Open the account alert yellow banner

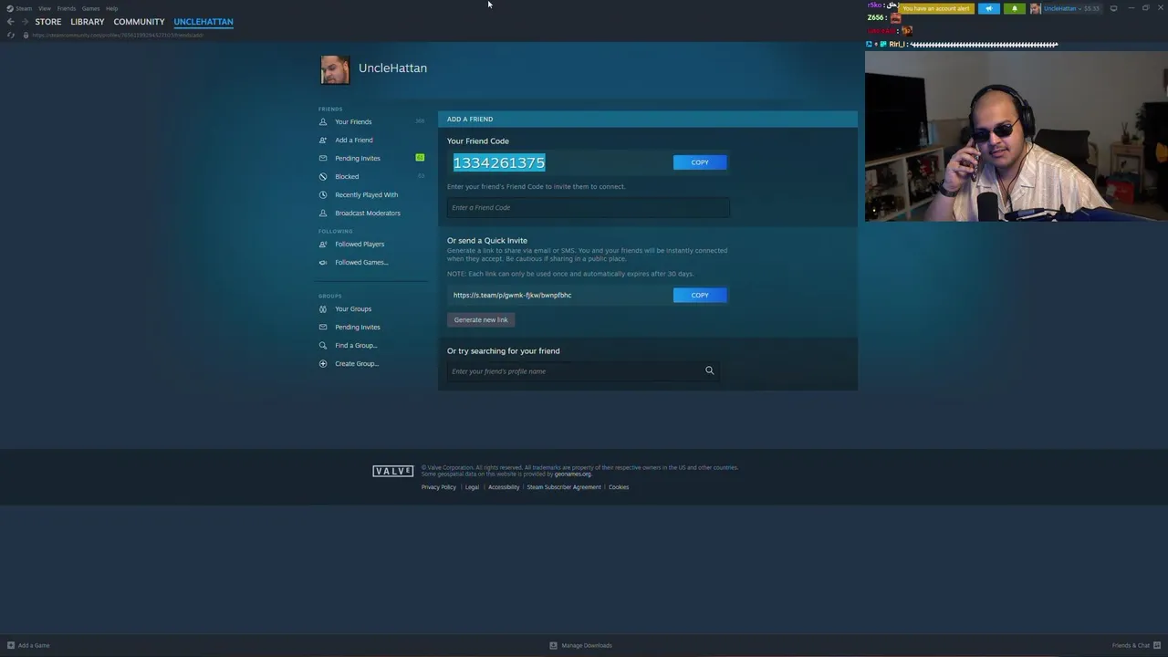point(935,8)
